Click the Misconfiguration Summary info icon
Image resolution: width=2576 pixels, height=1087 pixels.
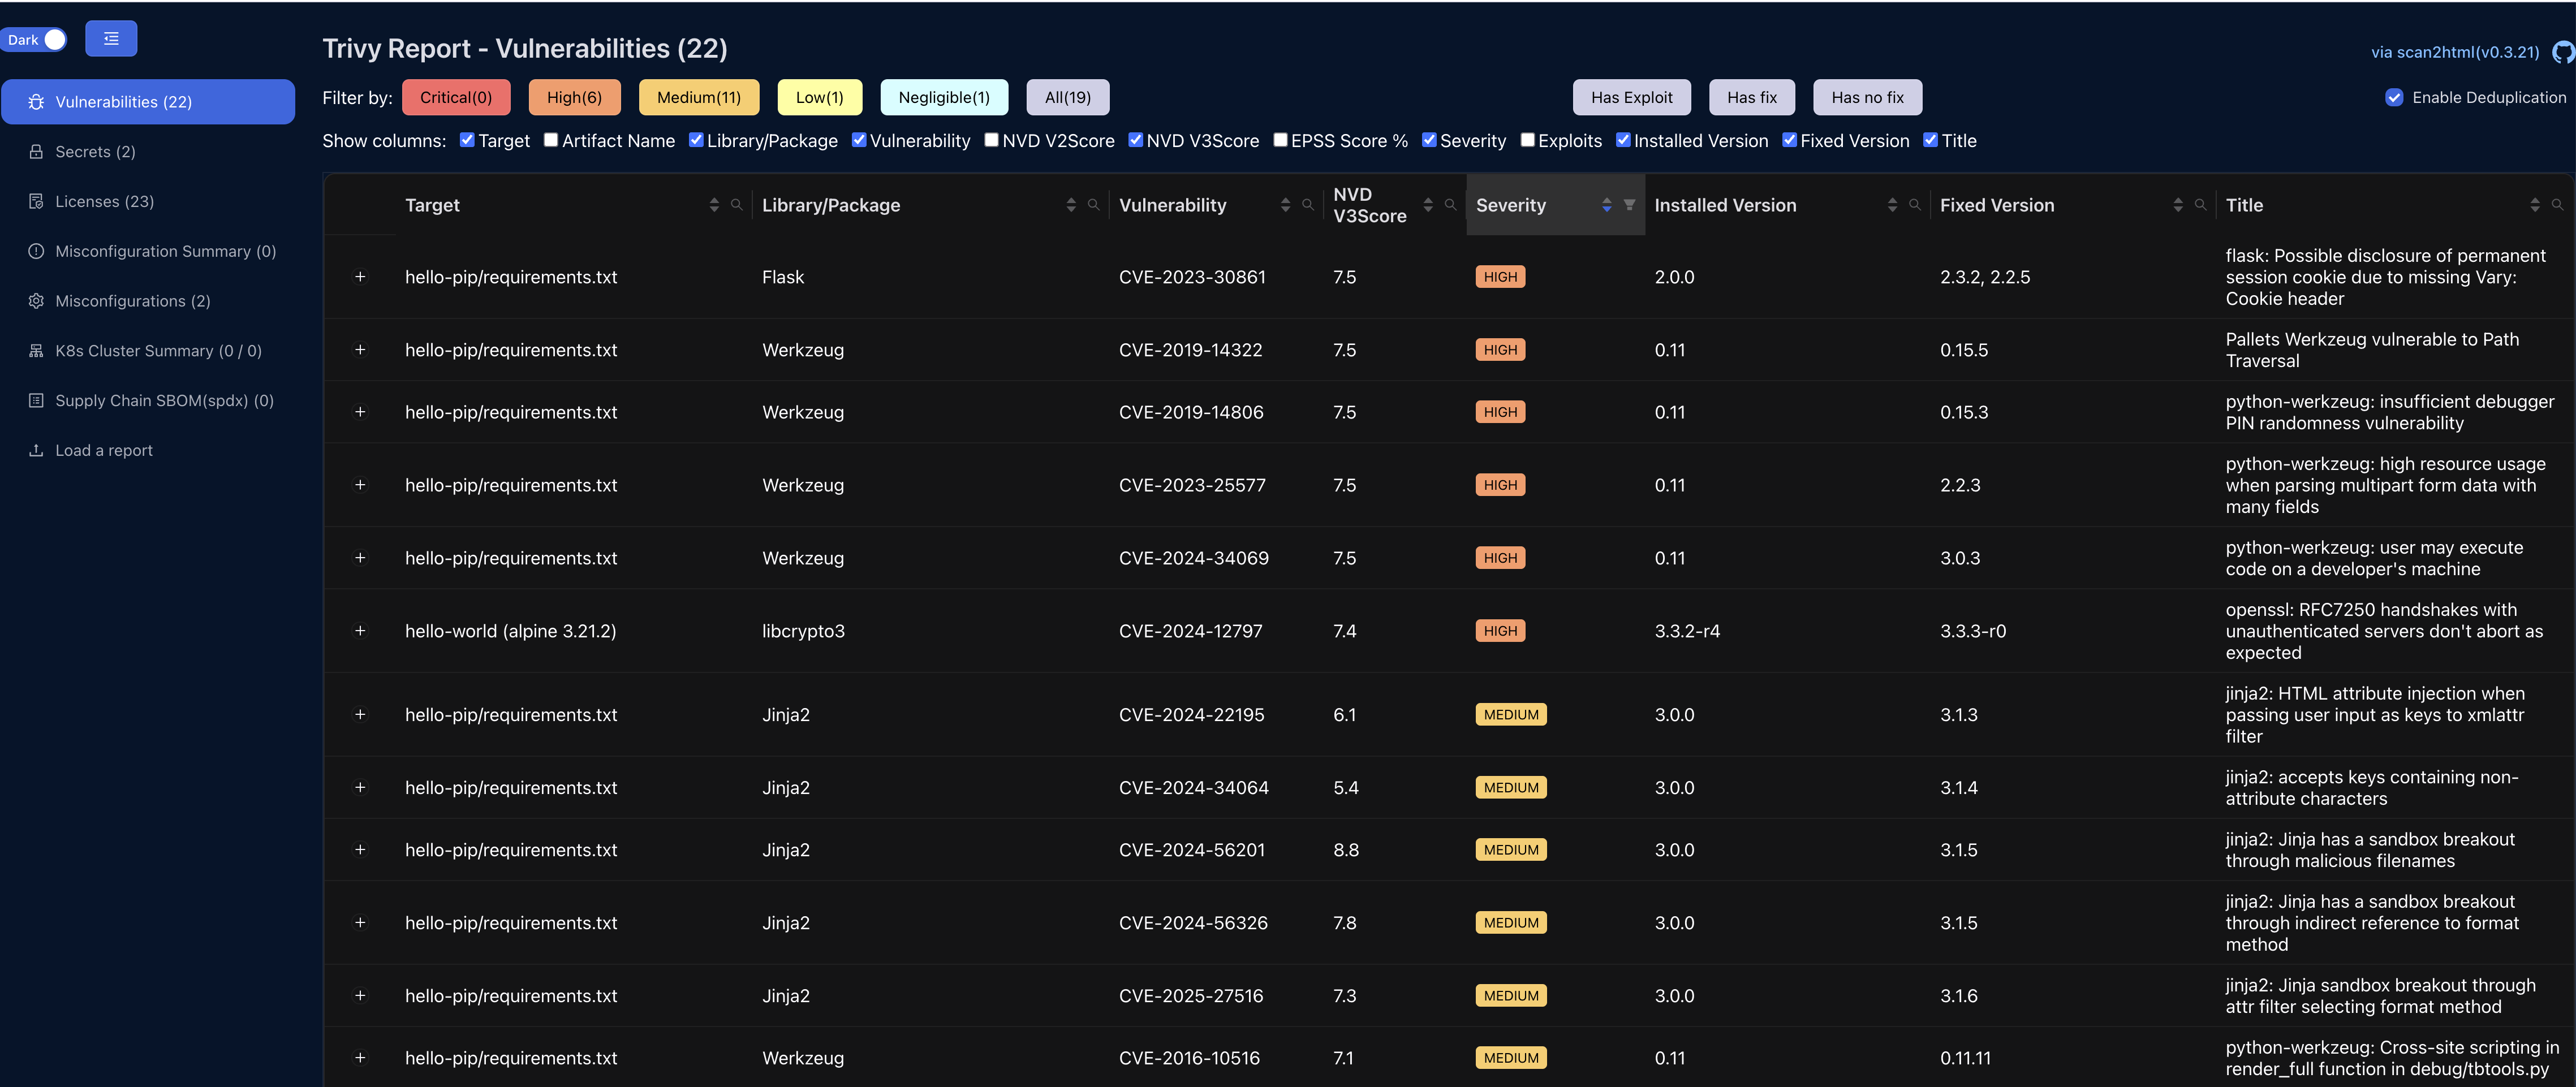tap(36, 252)
